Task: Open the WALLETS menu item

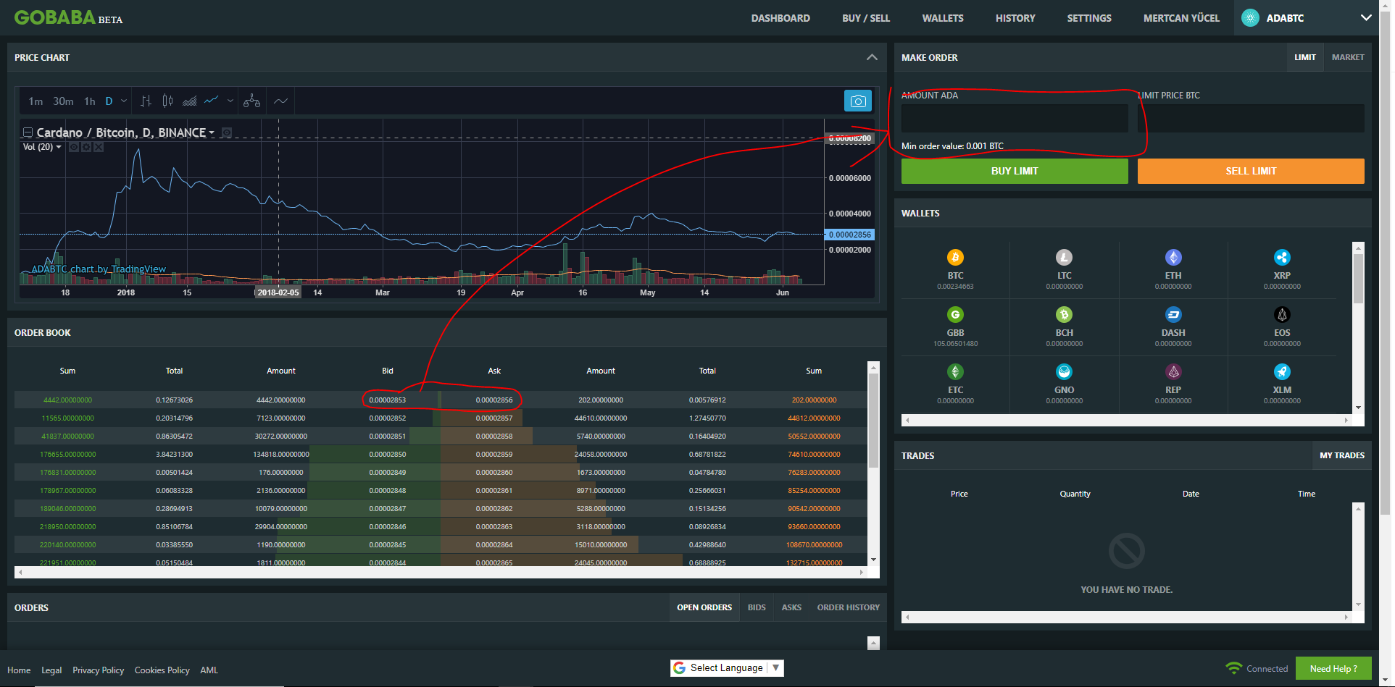Action: tap(943, 18)
